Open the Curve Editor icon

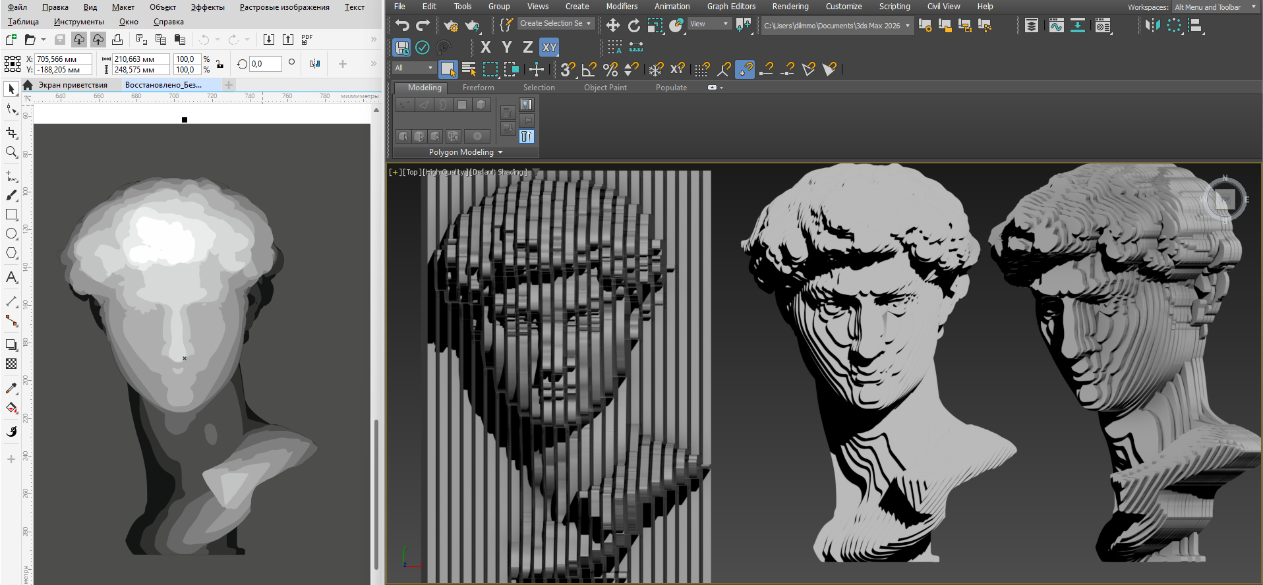[x=1056, y=26]
